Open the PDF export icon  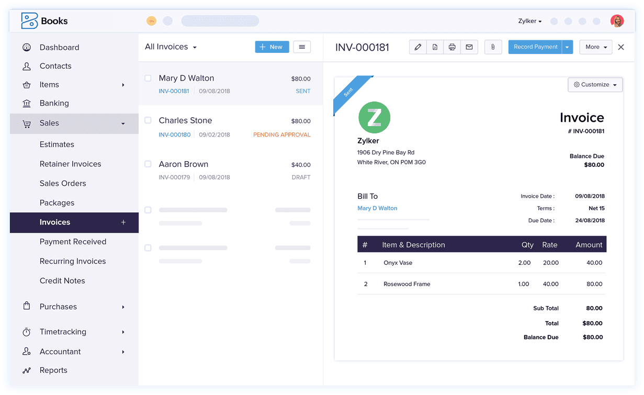(435, 47)
